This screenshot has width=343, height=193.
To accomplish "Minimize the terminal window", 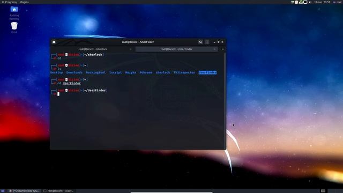I will pyautogui.click(x=214, y=42).
